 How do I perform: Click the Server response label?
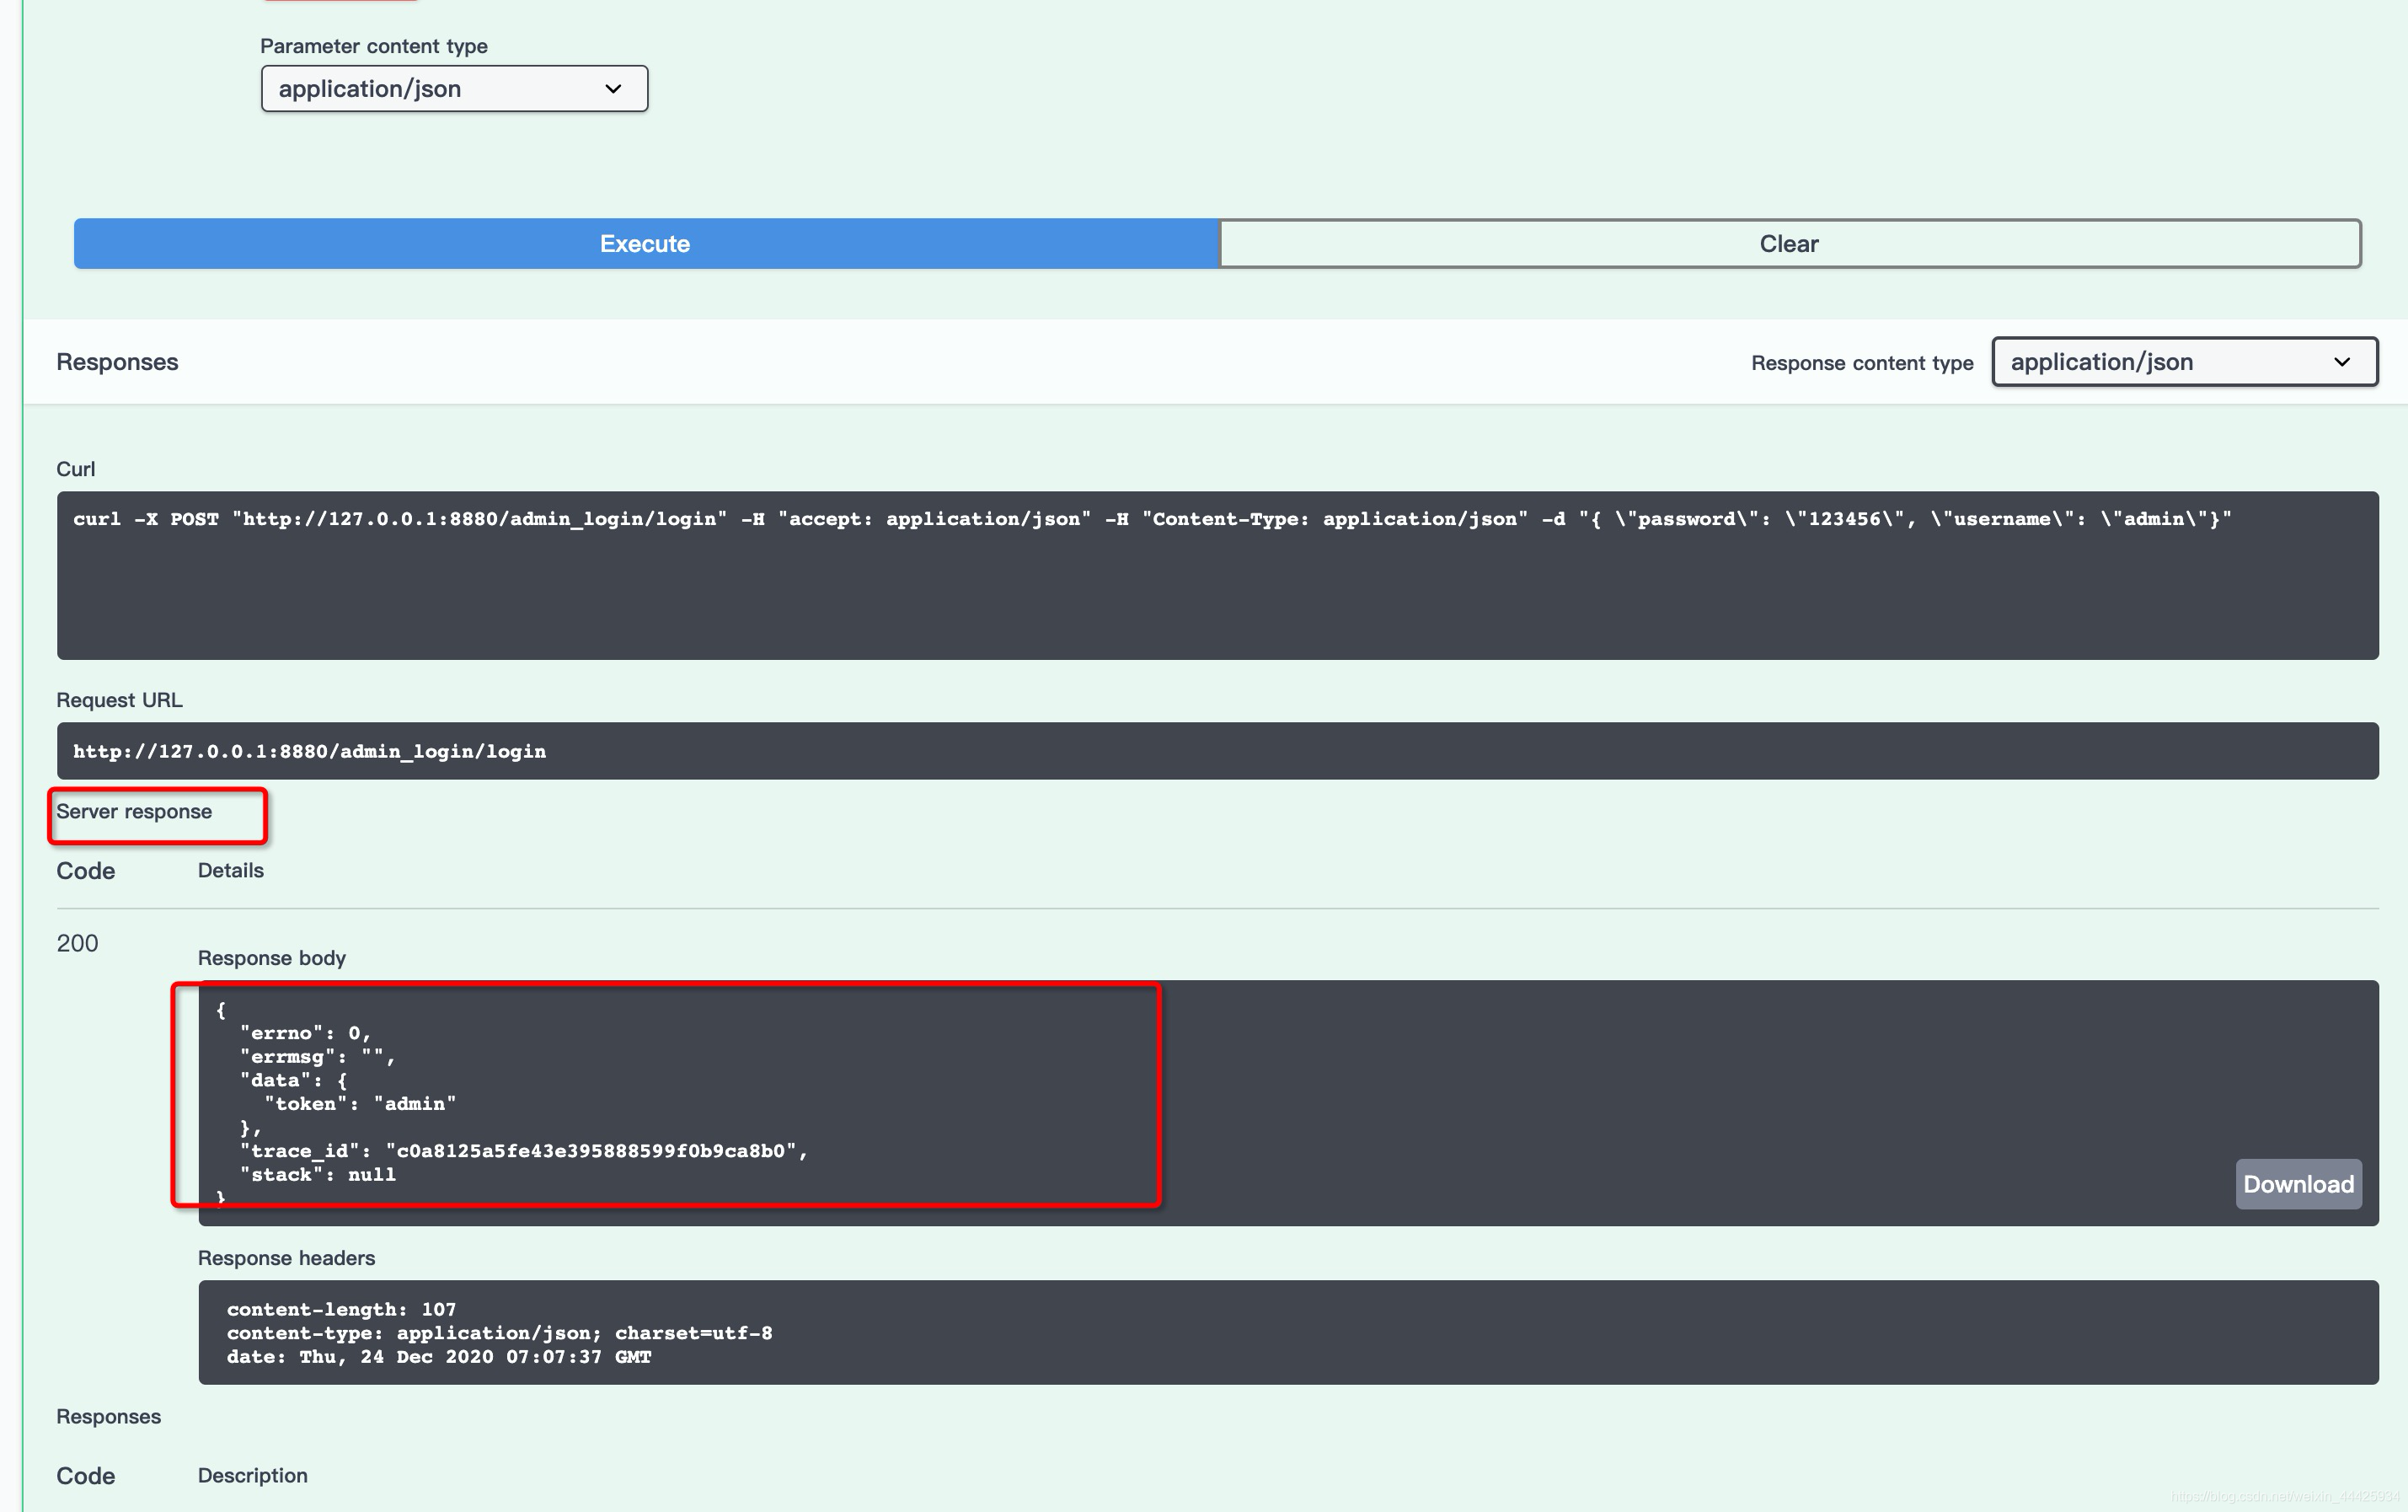134,812
